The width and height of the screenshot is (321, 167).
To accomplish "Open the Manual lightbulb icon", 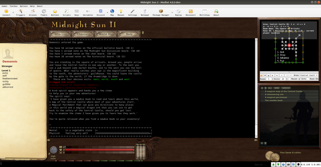I will point(121,12).
